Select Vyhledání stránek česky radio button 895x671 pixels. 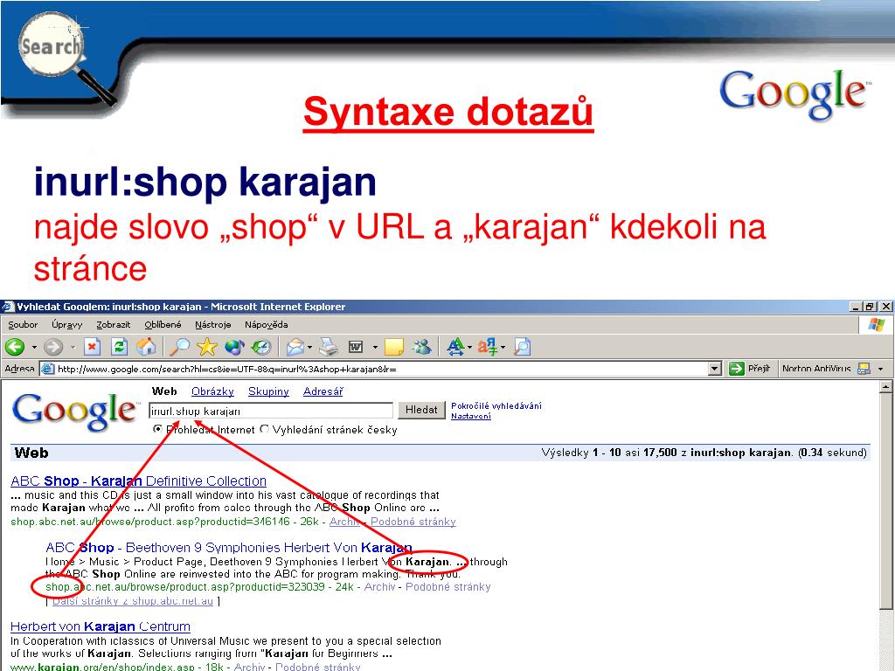(x=264, y=429)
